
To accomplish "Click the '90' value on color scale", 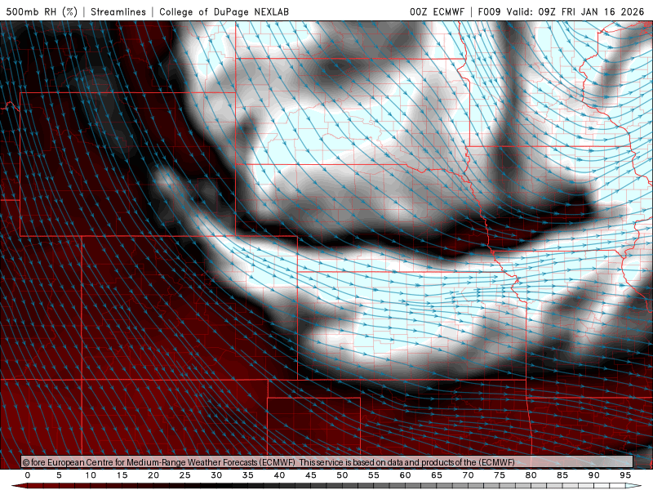I will (x=594, y=475).
